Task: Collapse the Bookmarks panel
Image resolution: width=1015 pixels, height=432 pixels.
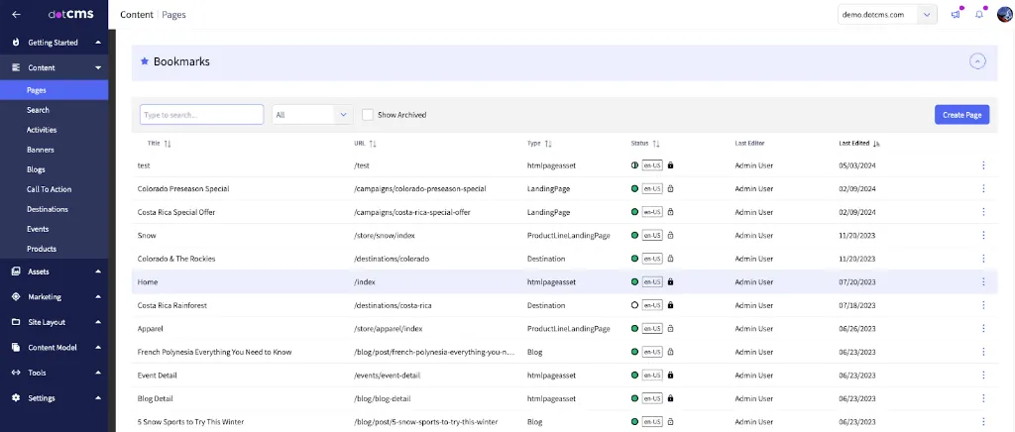Action: (x=977, y=61)
